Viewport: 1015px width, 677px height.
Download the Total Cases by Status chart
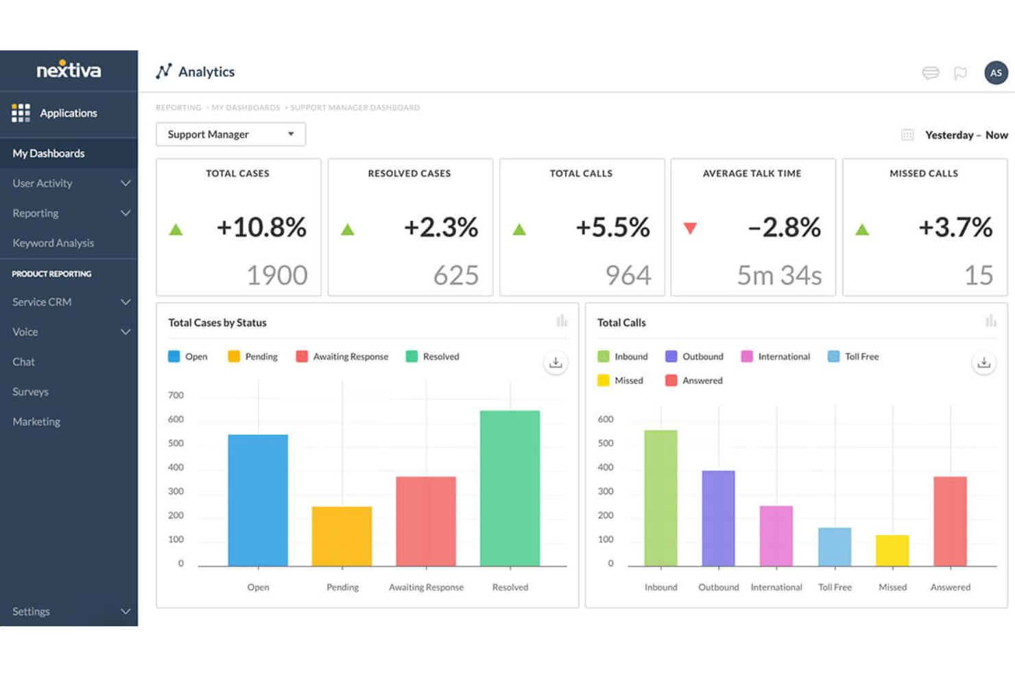(x=556, y=362)
